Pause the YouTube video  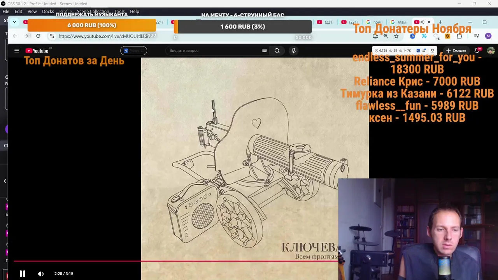pos(22,274)
